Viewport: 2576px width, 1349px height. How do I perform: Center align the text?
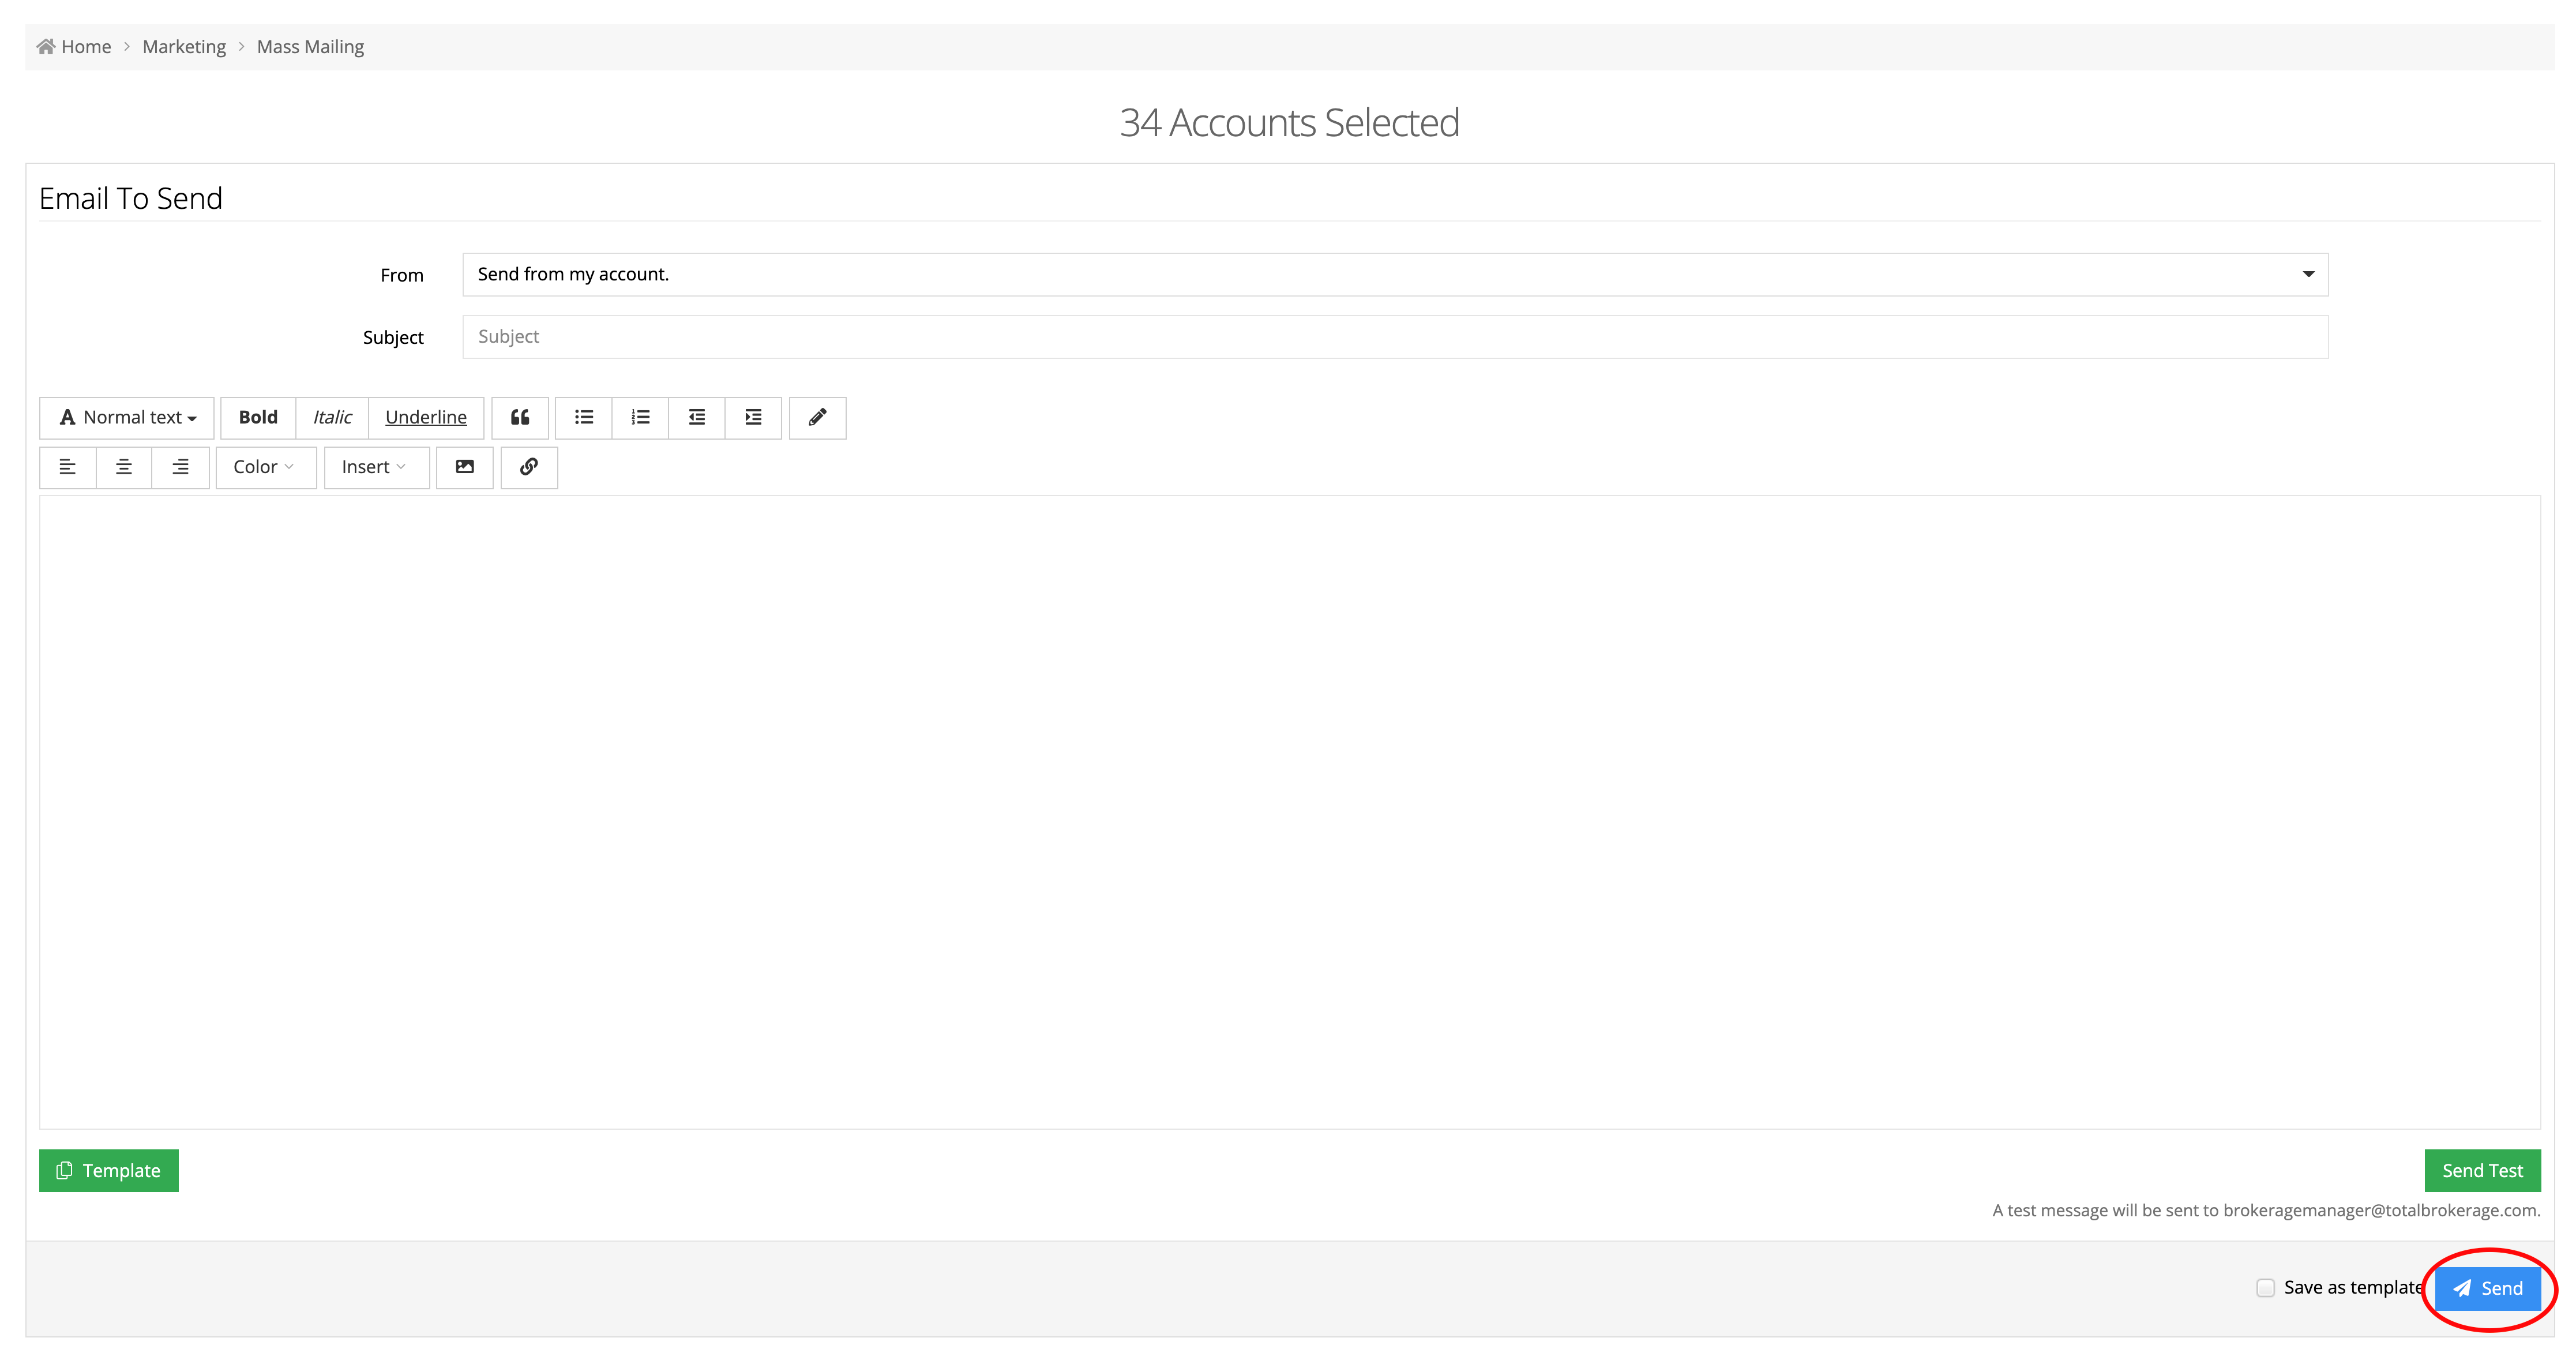(x=124, y=467)
